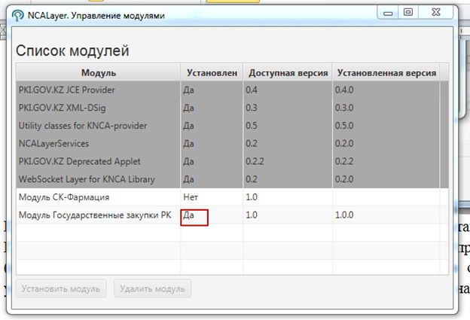The image size is (470, 320).
Task: Select Модуль СК-Фармация in the list
Action: (232, 197)
